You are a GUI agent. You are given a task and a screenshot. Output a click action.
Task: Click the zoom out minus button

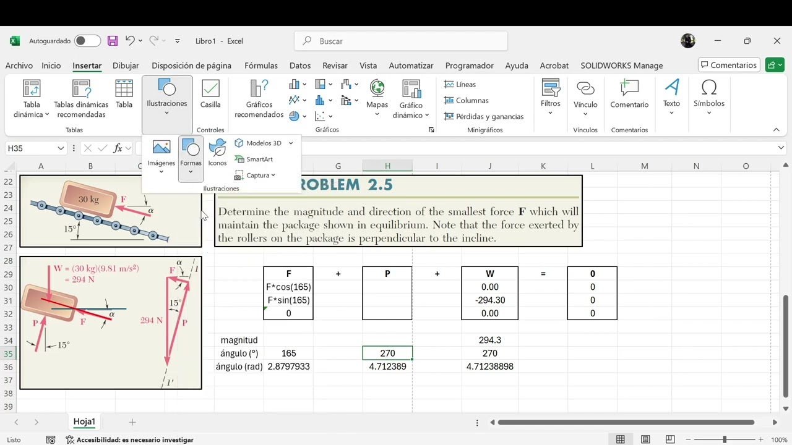[x=688, y=439]
